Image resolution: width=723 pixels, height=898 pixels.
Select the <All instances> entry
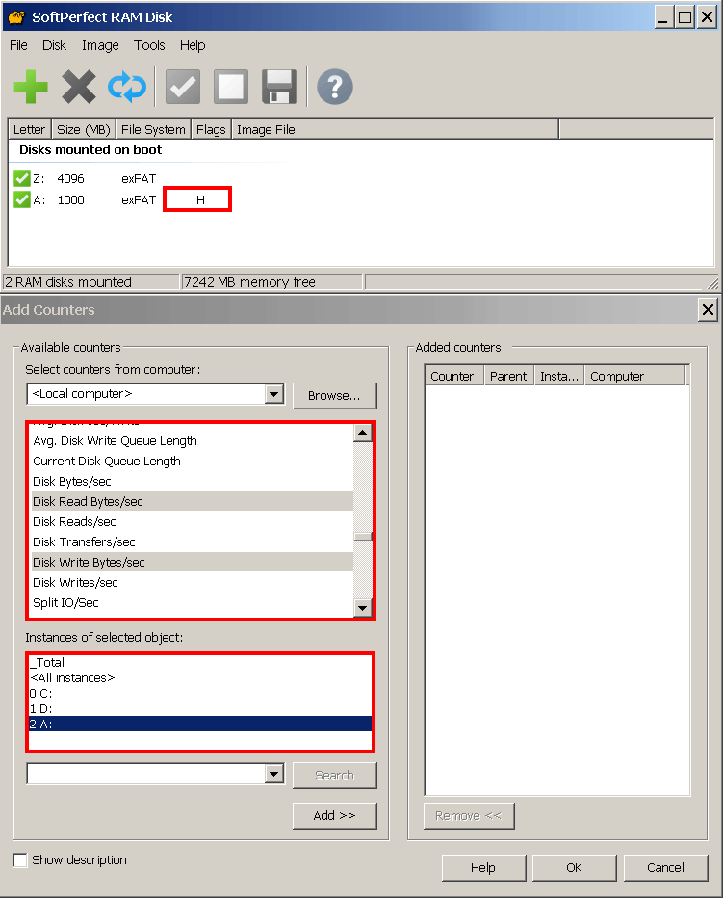pyautogui.click(x=200, y=677)
